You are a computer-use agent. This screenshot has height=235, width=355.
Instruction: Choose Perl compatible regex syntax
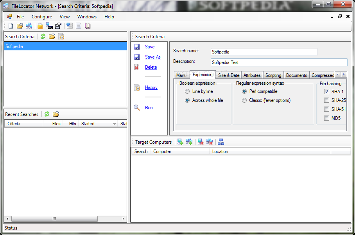coord(244,91)
